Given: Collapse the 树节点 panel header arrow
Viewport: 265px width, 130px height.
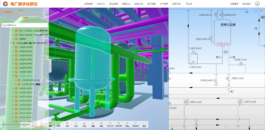Looking at the screenshot, I should pyautogui.click(x=3, y=12).
